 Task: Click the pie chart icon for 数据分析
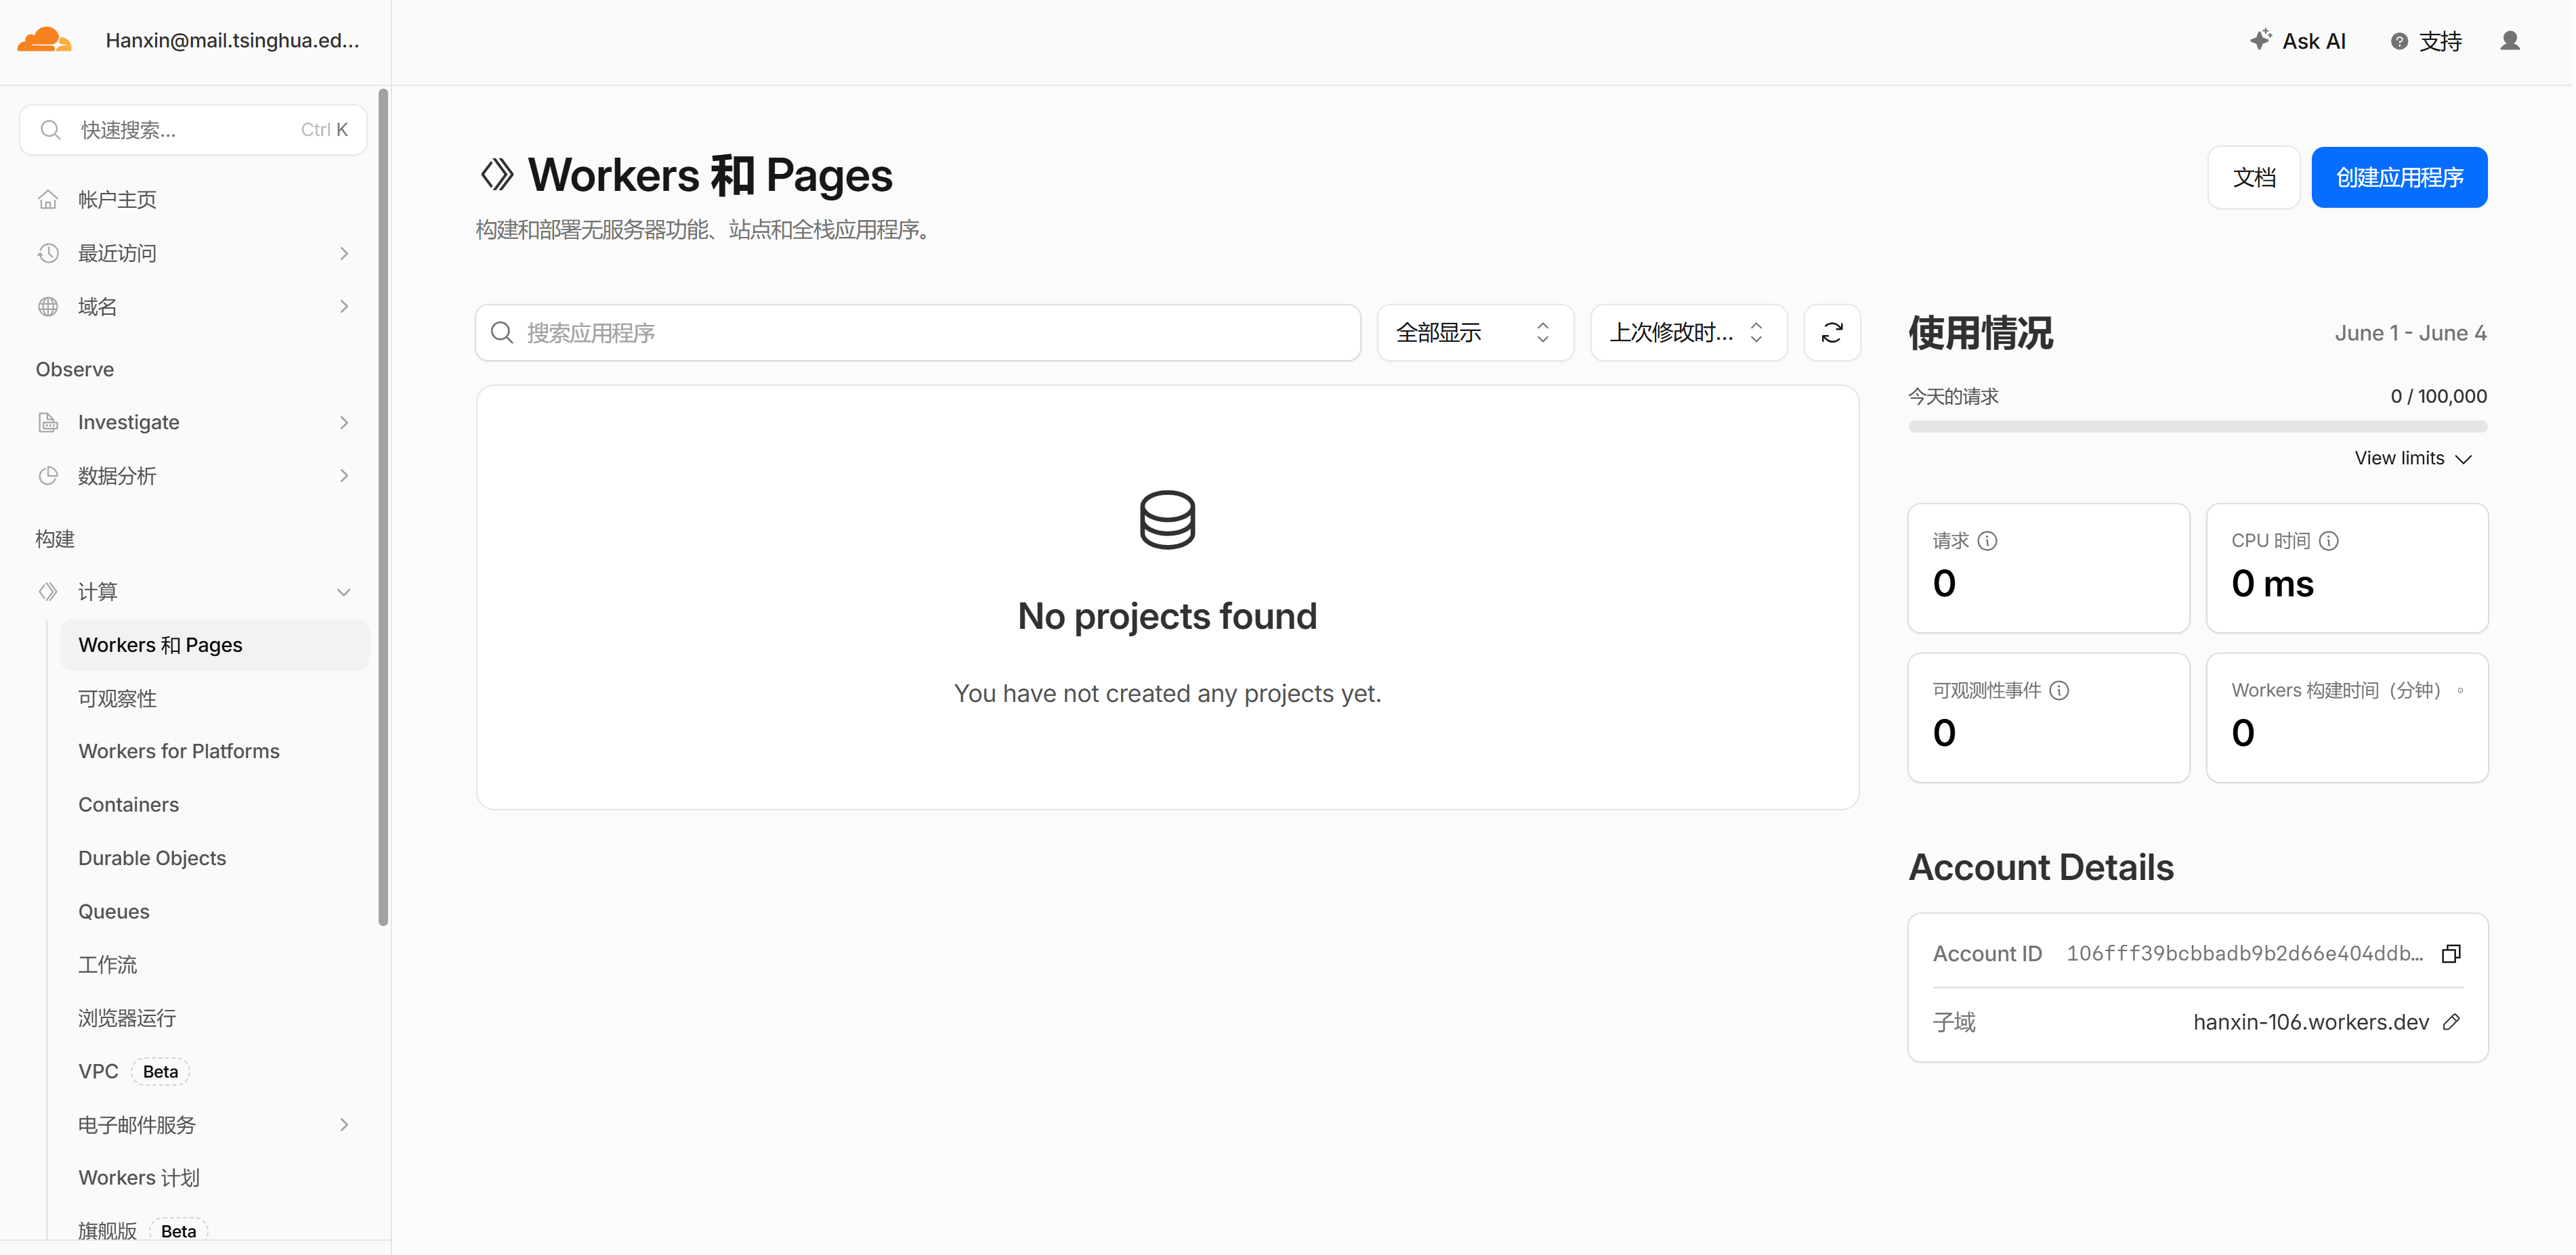tap(48, 476)
